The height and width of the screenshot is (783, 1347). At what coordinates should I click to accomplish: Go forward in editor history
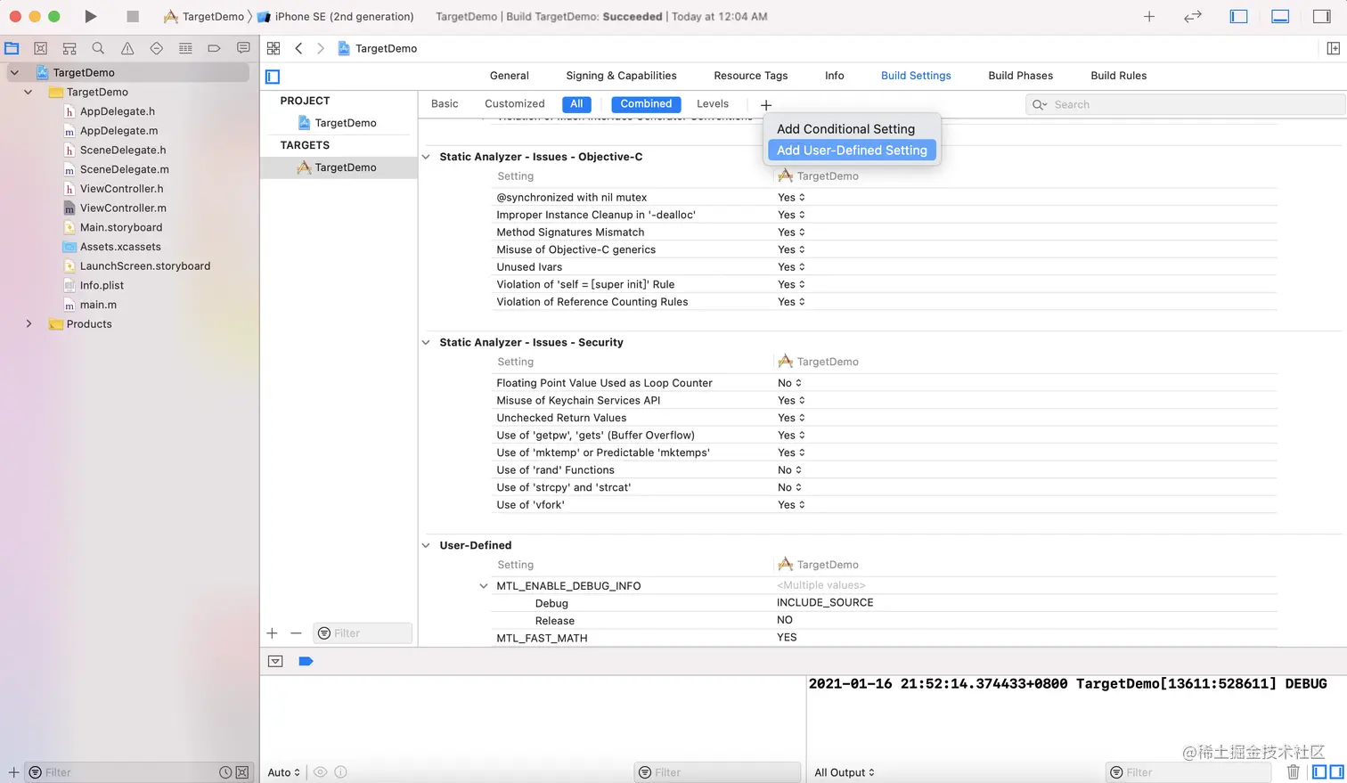tap(321, 48)
